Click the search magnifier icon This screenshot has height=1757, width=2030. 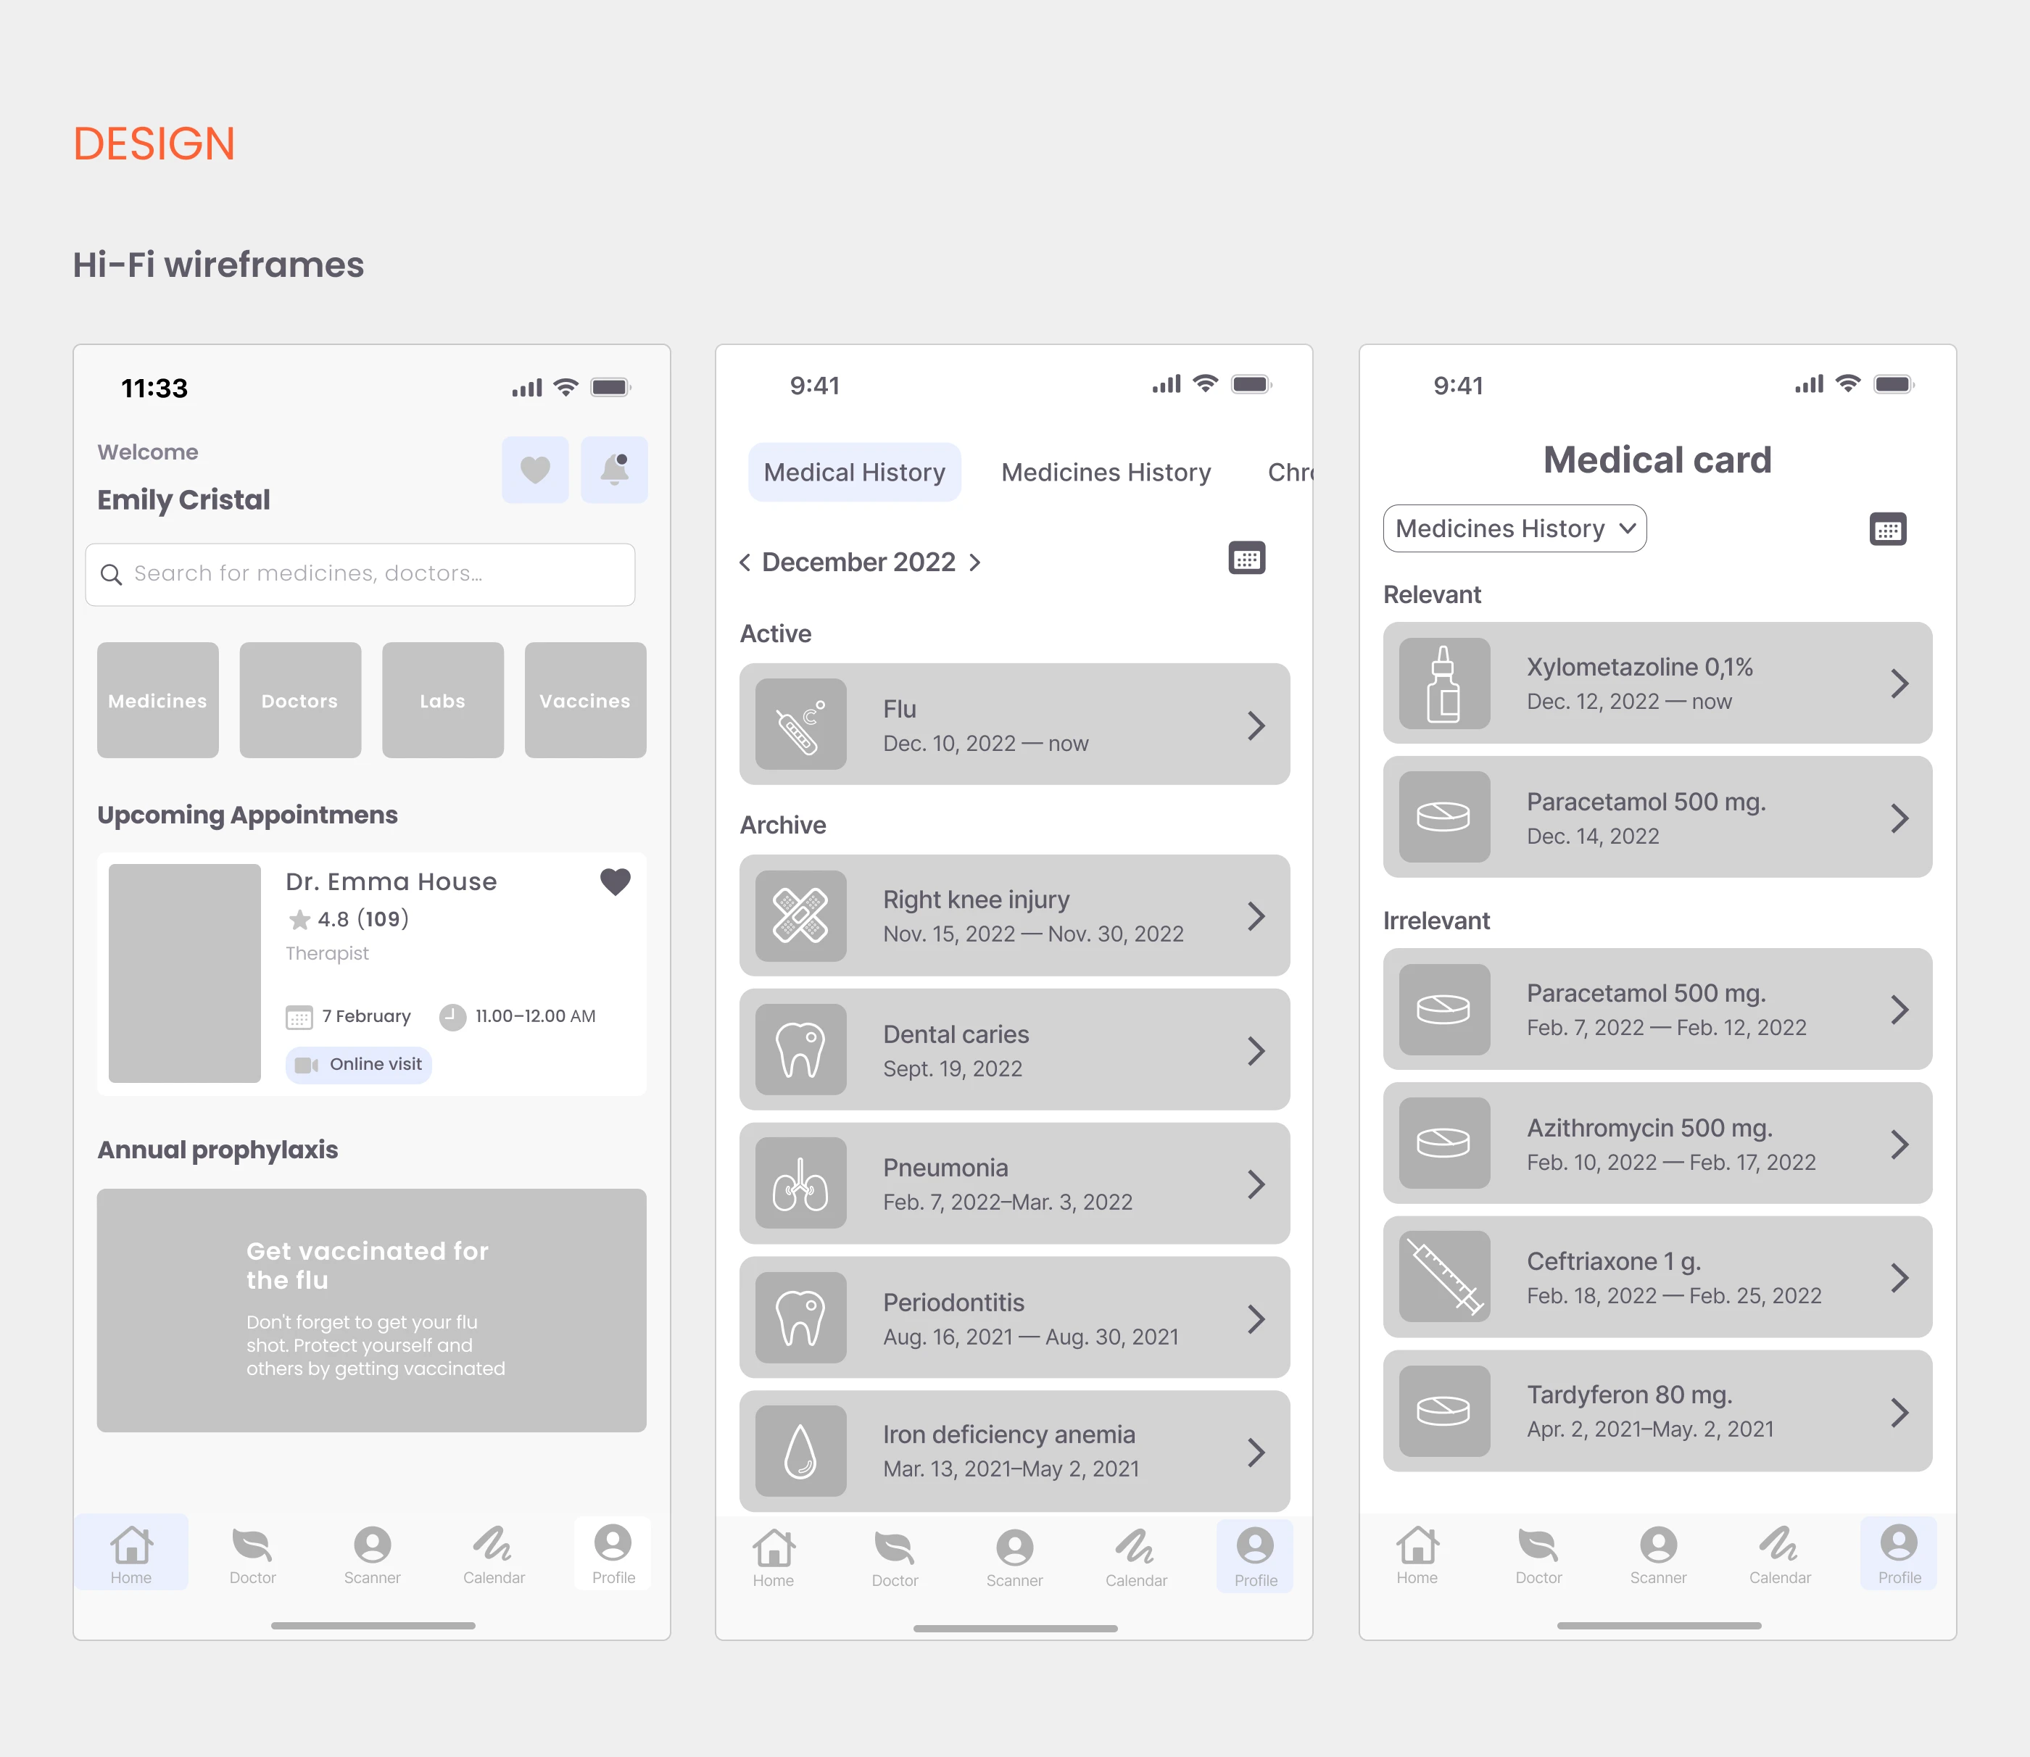[x=112, y=575]
